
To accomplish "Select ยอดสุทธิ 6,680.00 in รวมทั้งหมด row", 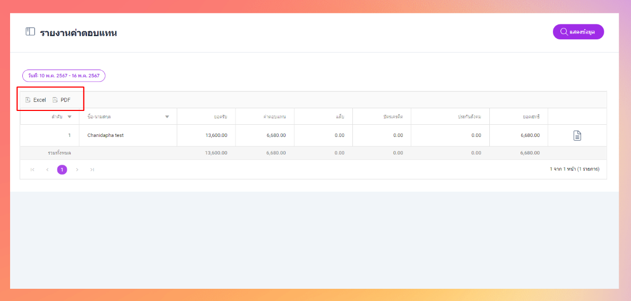I will (x=530, y=153).
